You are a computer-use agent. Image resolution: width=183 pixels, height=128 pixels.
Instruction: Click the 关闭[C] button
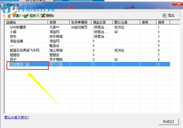click(x=169, y=121)
